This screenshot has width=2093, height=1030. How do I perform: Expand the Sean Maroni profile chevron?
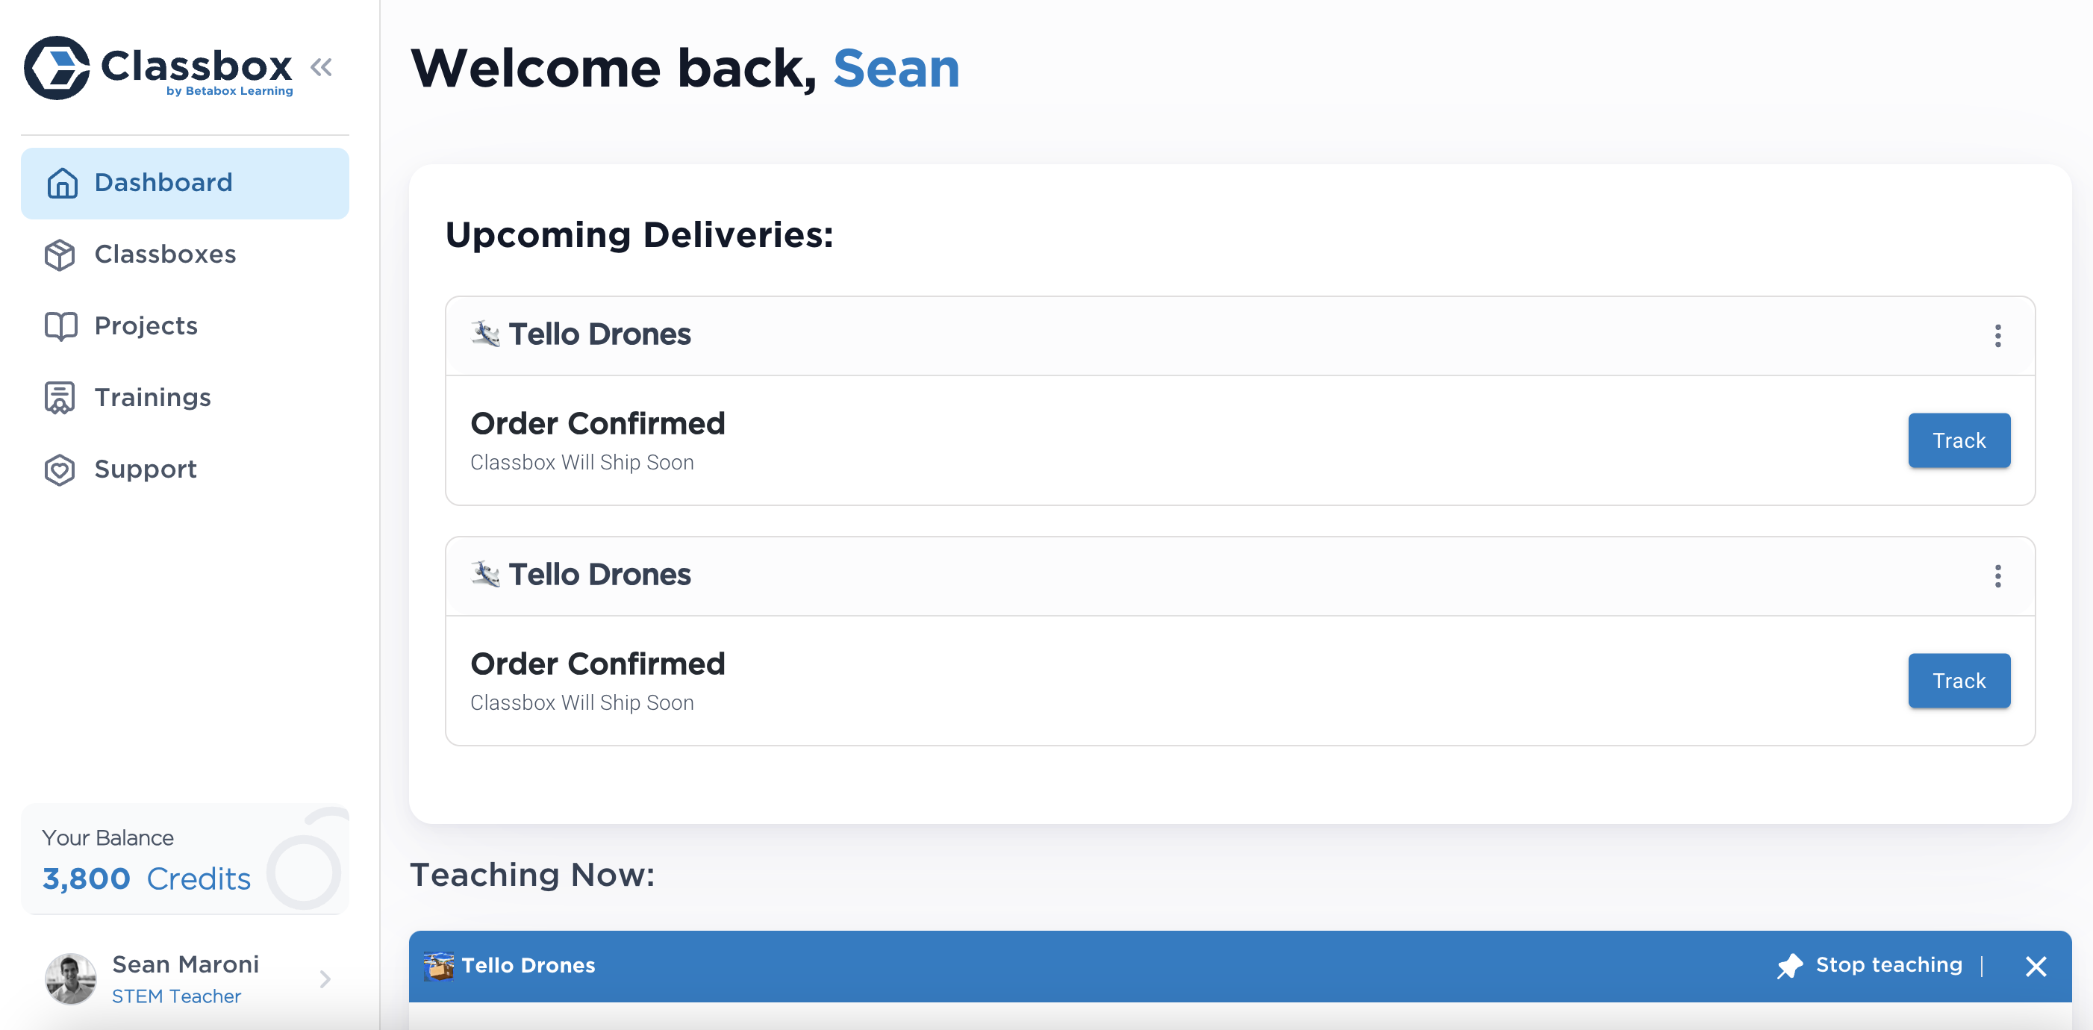click(325, 978)
